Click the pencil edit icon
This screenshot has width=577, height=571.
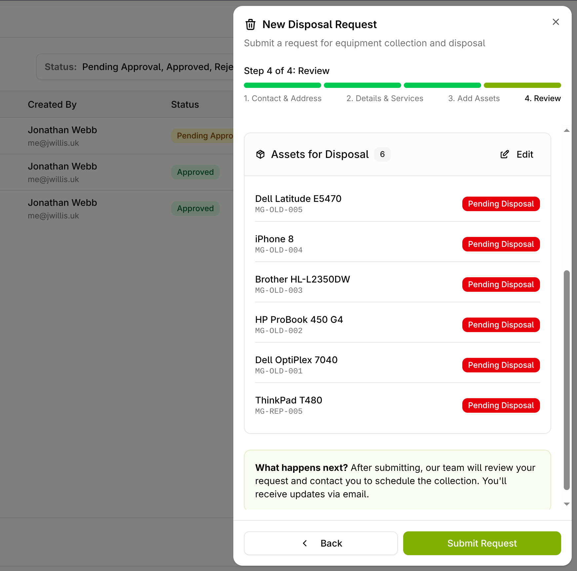pyautogui.click(x=505, y=154)
